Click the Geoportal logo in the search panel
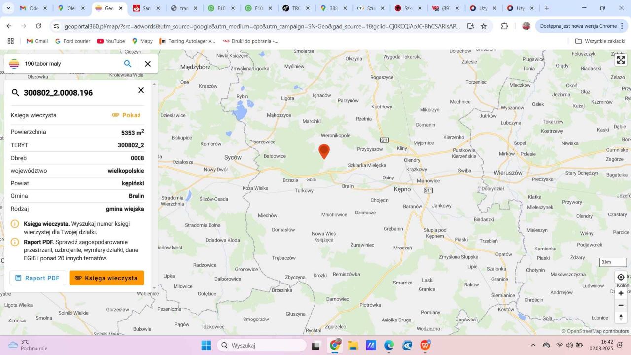 [13, 63]
